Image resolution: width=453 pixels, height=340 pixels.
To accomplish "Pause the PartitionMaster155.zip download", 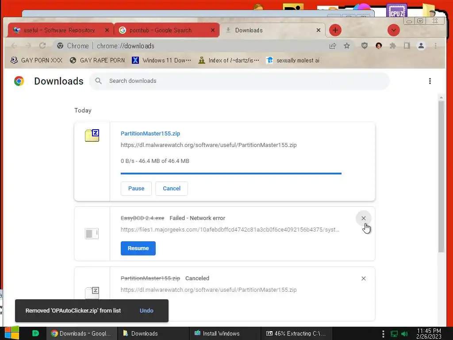I will [x=136, y=189].
